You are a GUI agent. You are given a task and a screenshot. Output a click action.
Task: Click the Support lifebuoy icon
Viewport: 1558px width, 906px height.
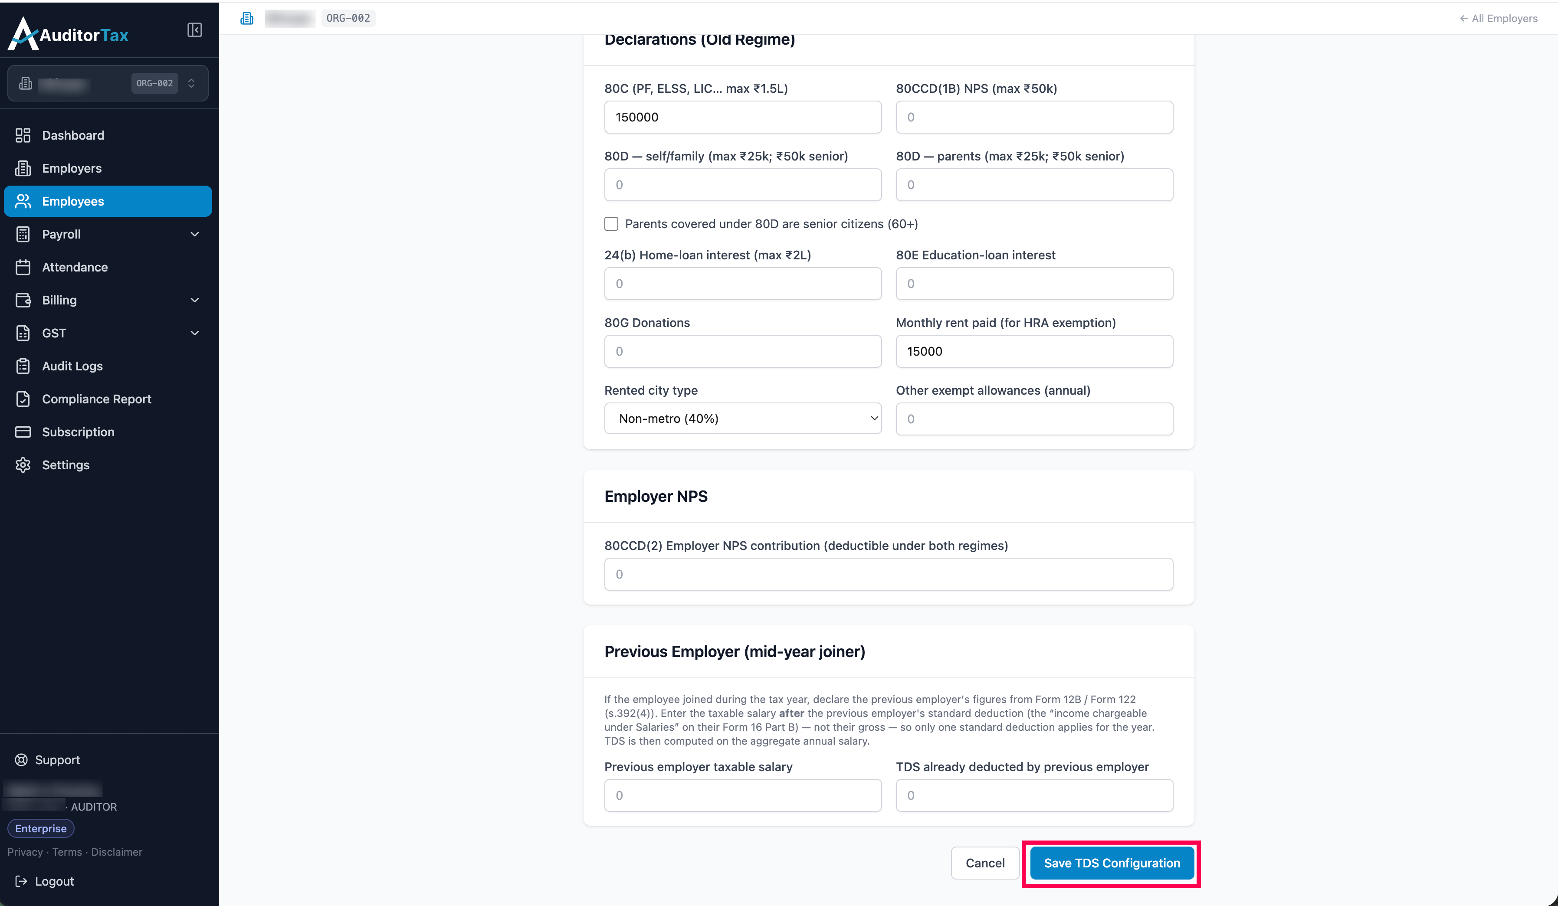(x=21, y=759)
